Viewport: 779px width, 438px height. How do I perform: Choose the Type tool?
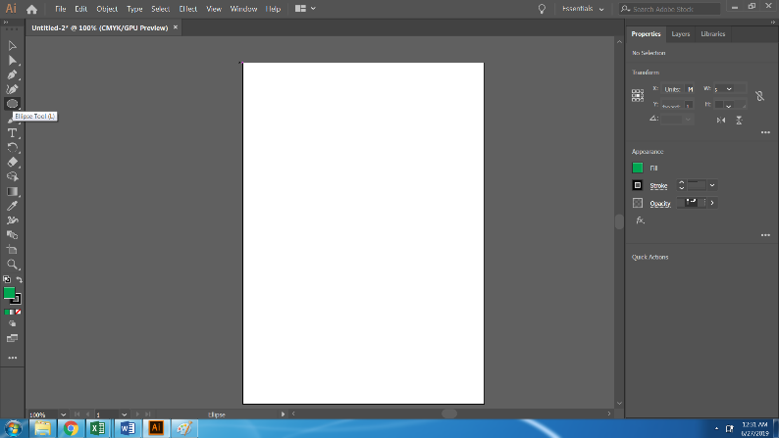[12, 132]
